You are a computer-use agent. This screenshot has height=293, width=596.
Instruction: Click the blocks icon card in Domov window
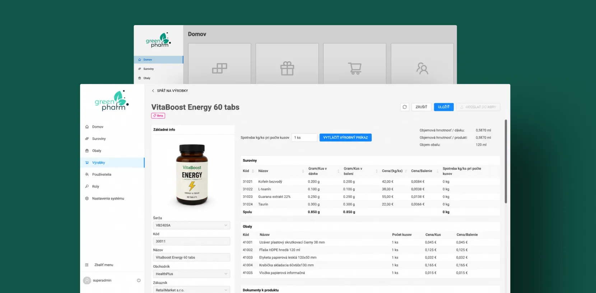(x=219, y=64)
